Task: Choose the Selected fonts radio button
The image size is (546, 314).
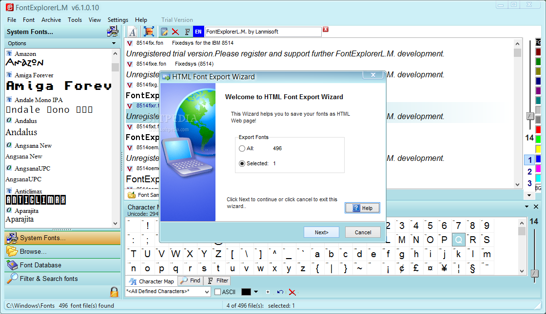Action: pyautogui.click(x=242, y=163)
